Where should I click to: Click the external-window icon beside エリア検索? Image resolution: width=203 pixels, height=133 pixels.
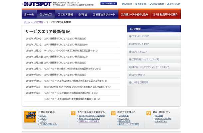pos(144,75)
